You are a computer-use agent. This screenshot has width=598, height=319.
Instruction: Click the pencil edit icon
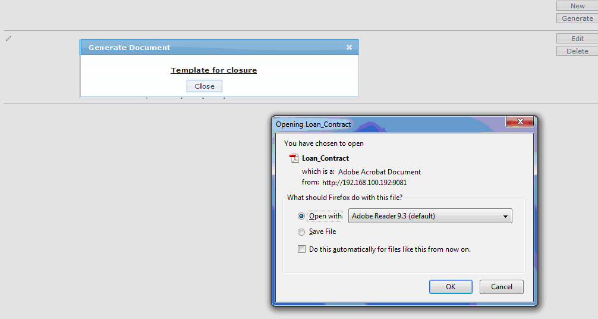[8, 39]
